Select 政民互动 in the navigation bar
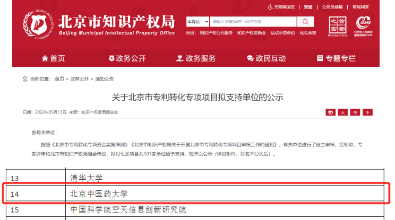The width and height of the screenshot is (395, 220). click(x=266, y=58)
